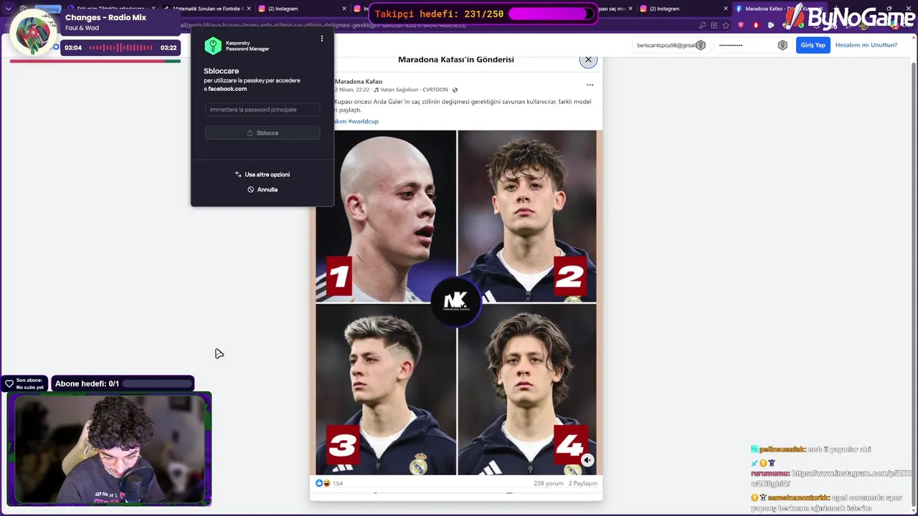Image resolution: width=918 pixels, height=516 pixels.
Task: Click the Takipçi hedefi progress bar
Action: [x=551, y=14]
